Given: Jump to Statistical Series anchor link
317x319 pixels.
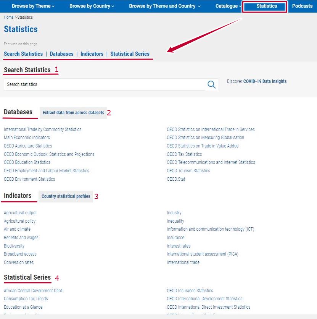Looking at the screenshot, I should tap(130, 54).
